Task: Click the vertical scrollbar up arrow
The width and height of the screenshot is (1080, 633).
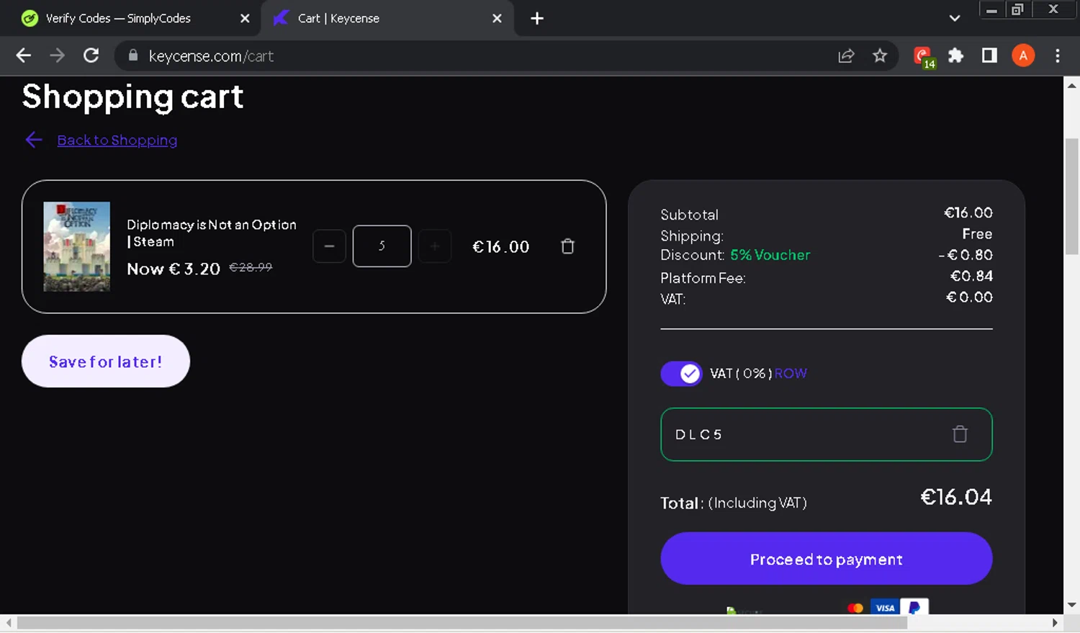Action: pos(1072,86)
